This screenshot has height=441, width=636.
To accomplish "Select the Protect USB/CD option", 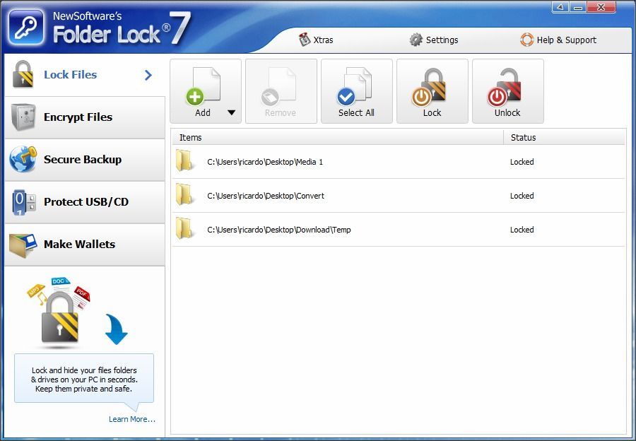I will coord(78,201).
